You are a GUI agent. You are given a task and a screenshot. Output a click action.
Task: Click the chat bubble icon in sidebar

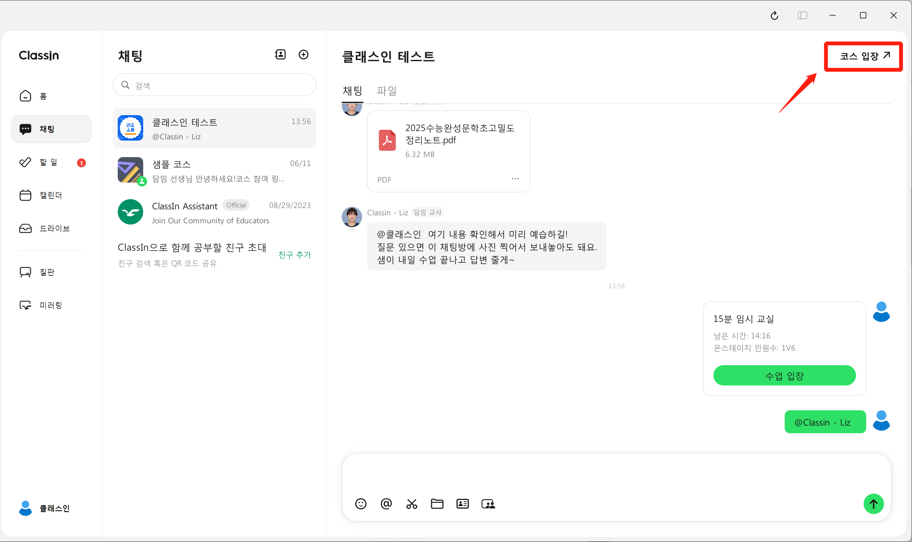[25, 129]
